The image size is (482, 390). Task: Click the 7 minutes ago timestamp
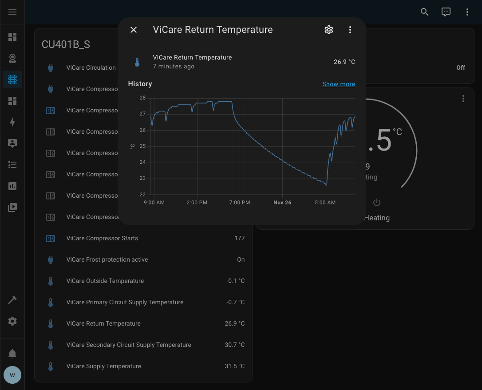[174, 67]
